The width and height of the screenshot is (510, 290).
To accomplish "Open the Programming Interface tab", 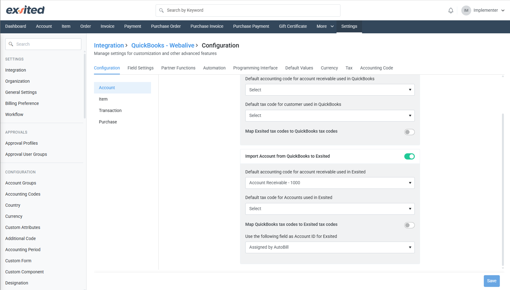I will [x=255, y=68].
